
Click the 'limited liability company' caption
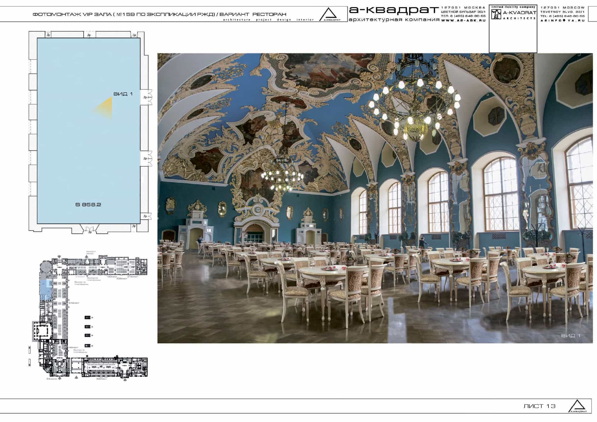513,7
